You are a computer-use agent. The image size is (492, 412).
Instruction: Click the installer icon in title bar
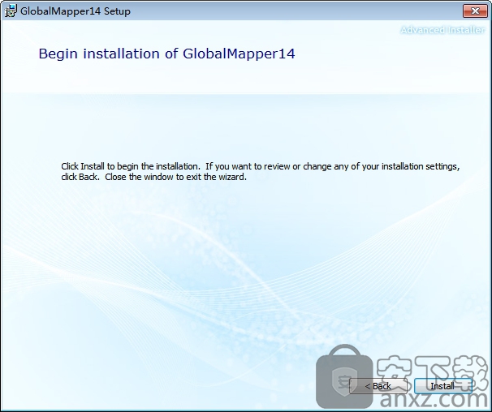(x=11, y=11)
